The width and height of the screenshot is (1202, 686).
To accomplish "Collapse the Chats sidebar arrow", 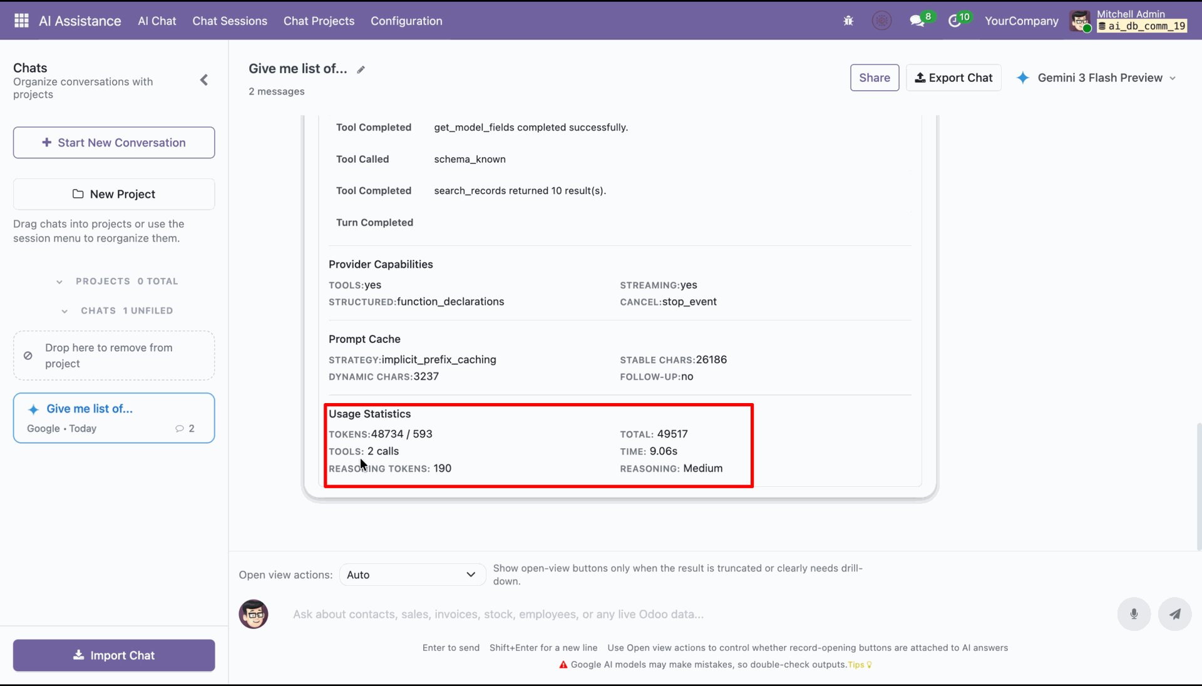I will point(204,80).
